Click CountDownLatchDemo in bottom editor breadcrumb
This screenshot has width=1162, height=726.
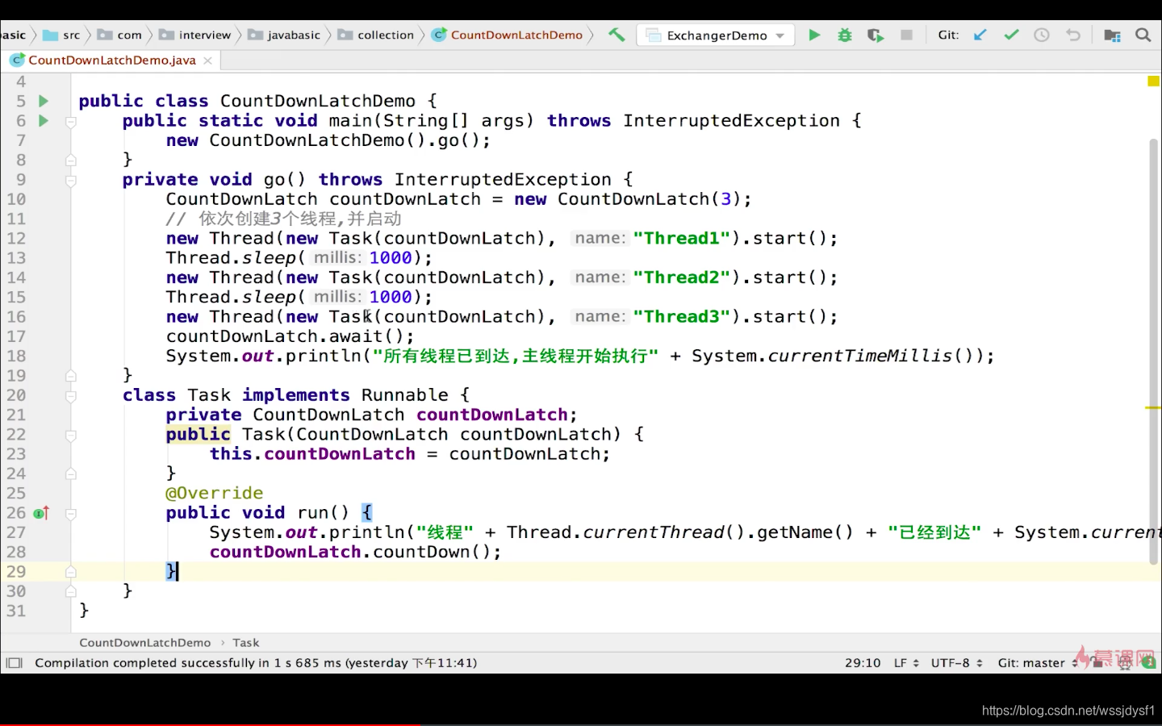click(145, 643)
